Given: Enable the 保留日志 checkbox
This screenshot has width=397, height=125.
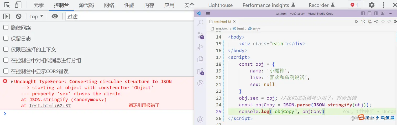Looking at the screenshot, I should [6, 38].
